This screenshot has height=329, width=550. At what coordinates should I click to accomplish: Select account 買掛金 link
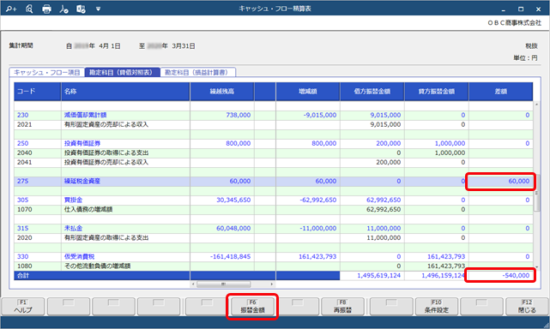pyautogui.click(x=73, y=200)
